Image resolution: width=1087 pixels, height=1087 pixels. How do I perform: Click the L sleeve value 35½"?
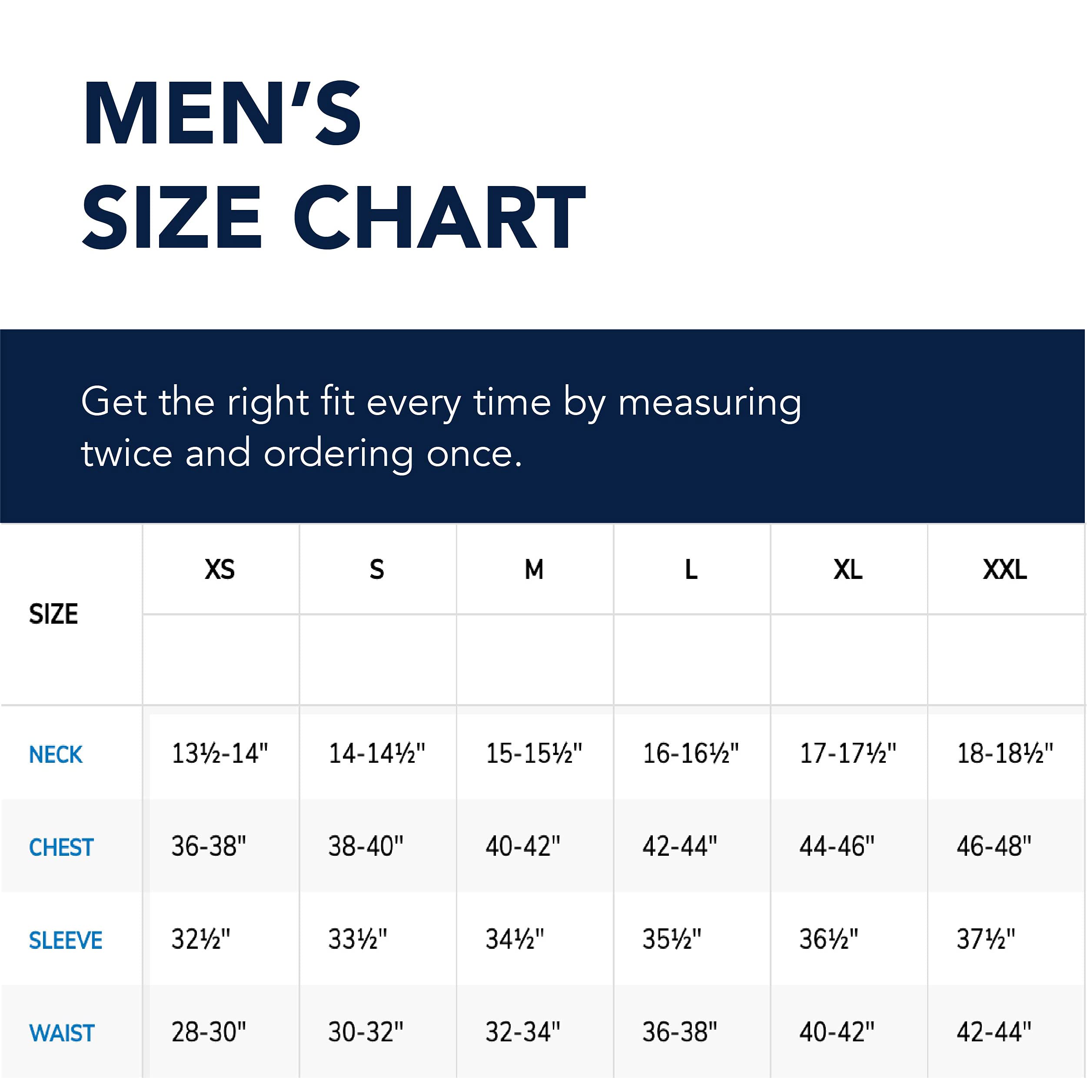[672, 939]
